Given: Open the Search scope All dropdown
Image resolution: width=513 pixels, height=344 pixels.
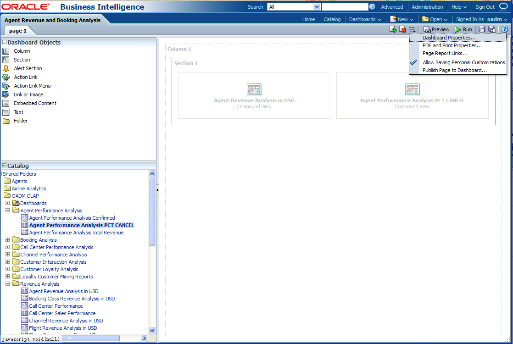Looking at the screenshot, I should tap(317, 7).
